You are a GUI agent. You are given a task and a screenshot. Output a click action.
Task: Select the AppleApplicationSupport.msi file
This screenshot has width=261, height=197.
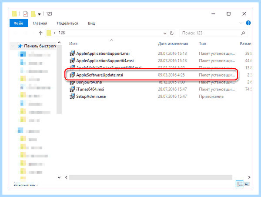[x=103, y=53]
